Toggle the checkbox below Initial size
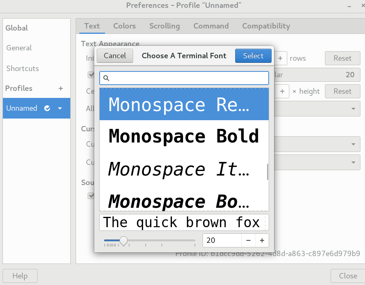365x285 pixels. pyautogui.click(x=91, y=75)
